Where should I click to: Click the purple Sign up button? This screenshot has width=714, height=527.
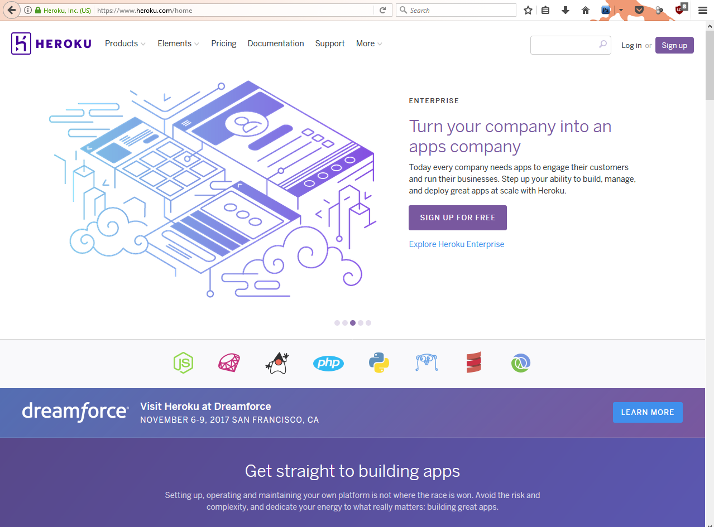click(674, 45)
